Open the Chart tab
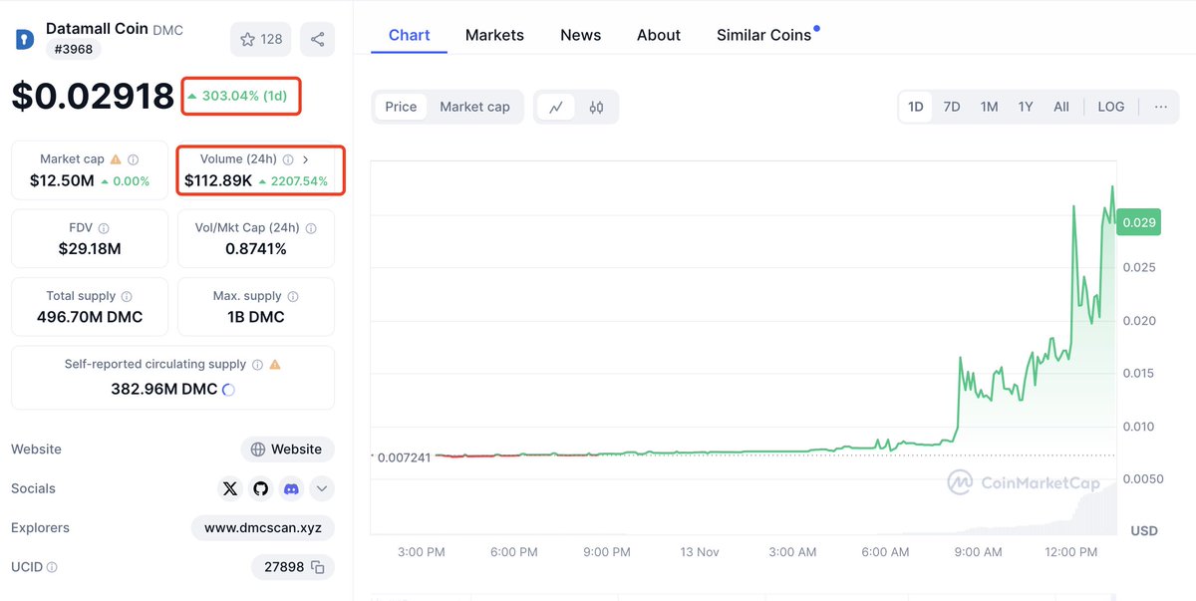 coord(410,35)
